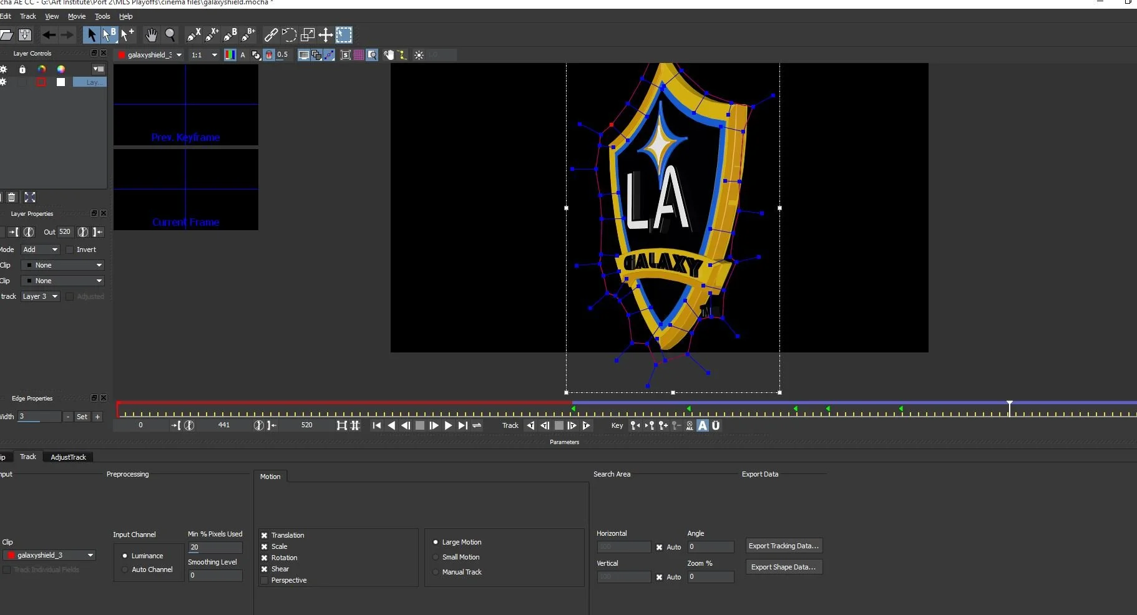Click the expand arrows icon beside trash
This screenshot has width=1137, height=615.
pos(30,197)
